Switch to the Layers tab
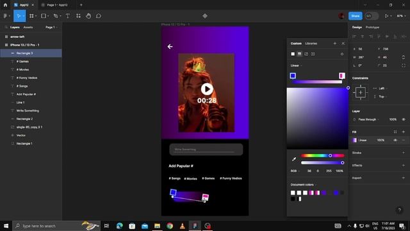Screen dimensions: 410x231 pyautogui.click(x=15, y=27)
